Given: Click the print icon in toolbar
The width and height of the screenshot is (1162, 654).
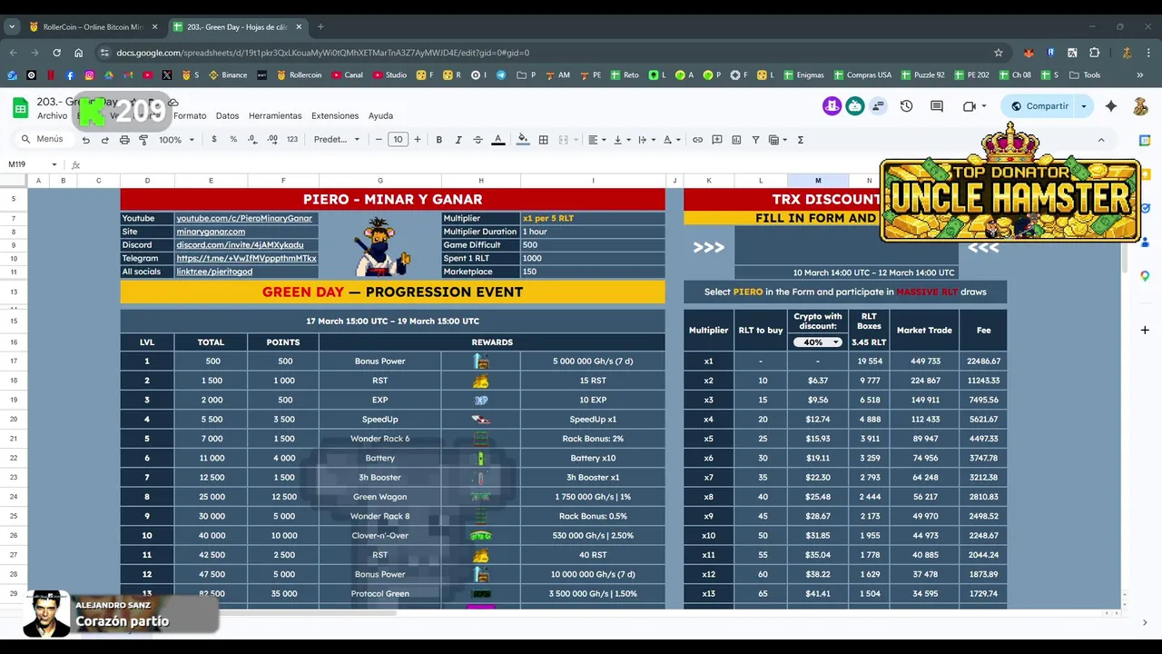Looking at the screenshot, I should click(x=124, y=140).
